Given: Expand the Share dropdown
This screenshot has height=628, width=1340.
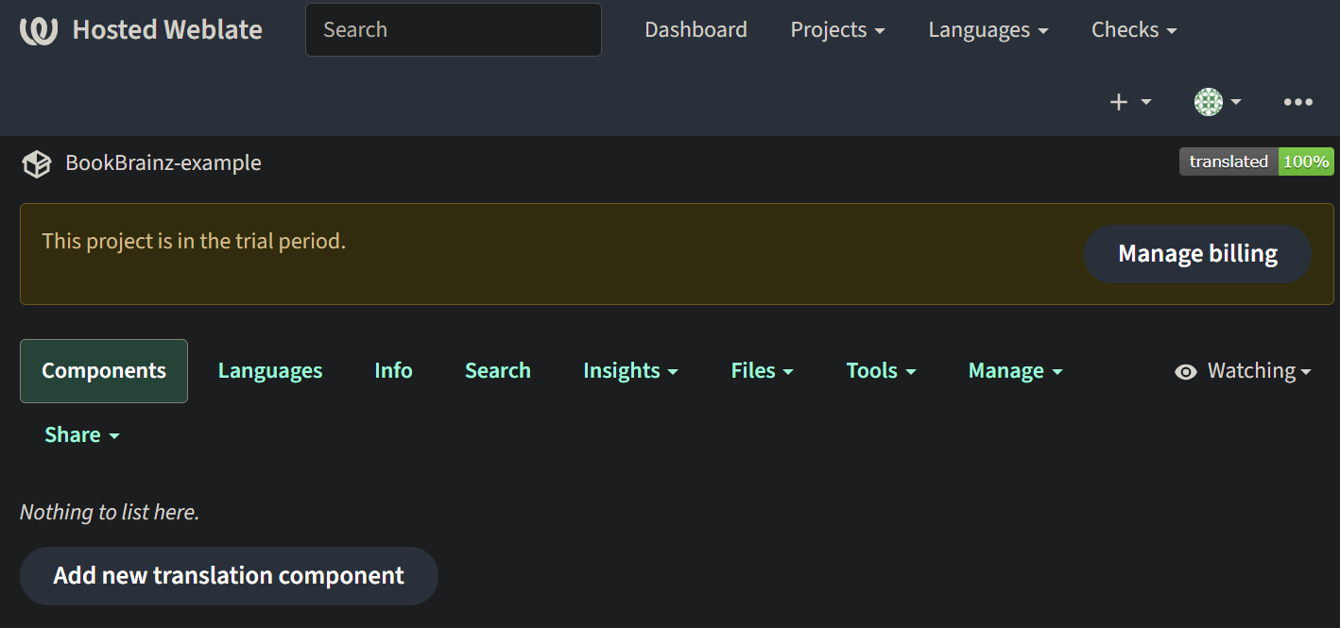Looking at the screenshot, I should tap(82, 435).
